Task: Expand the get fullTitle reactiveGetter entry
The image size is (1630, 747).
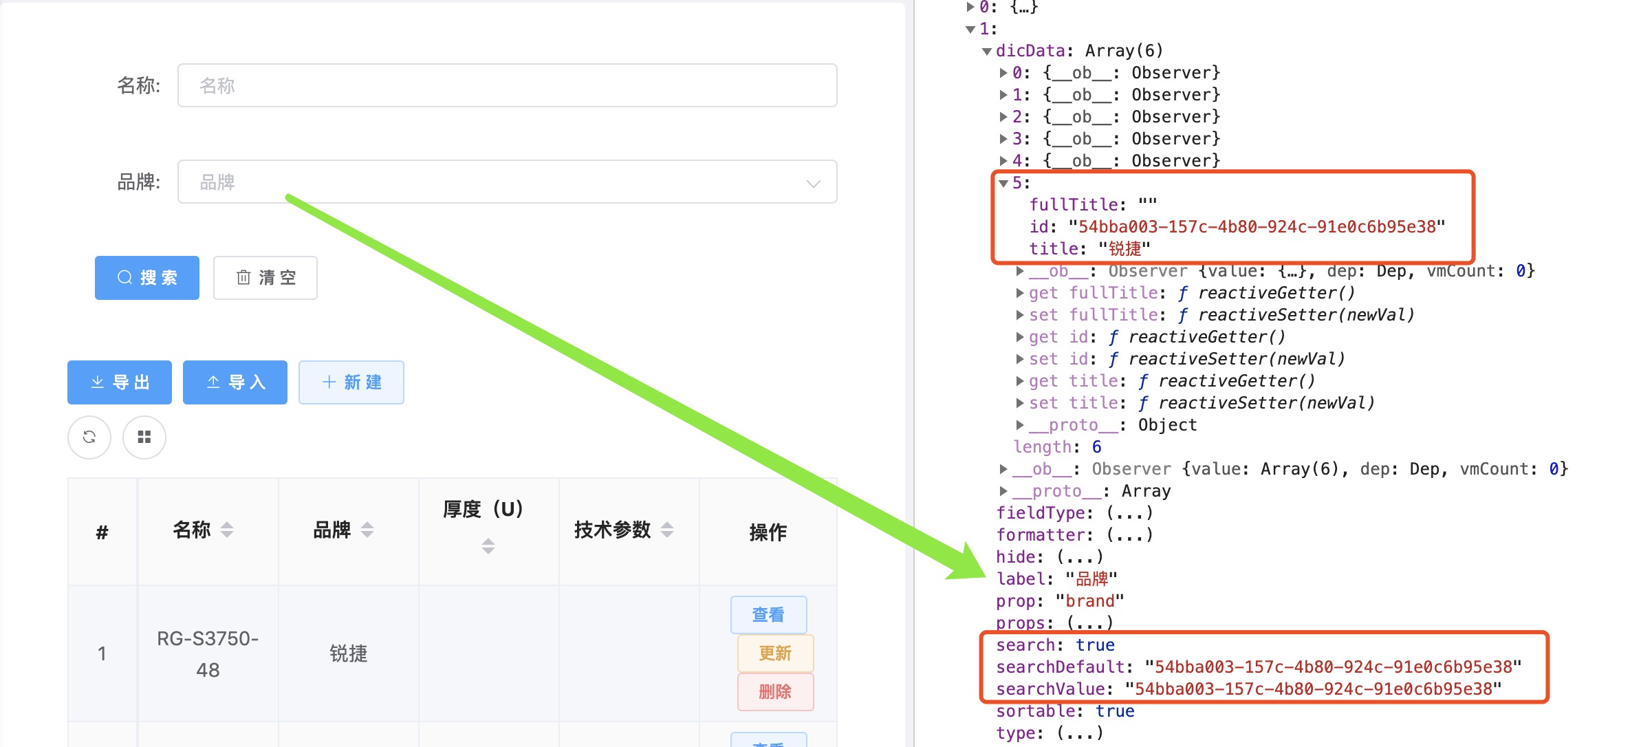Action: (1020, 293)
